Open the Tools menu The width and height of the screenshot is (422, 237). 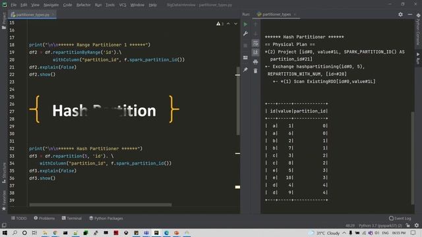click(110, 5)
